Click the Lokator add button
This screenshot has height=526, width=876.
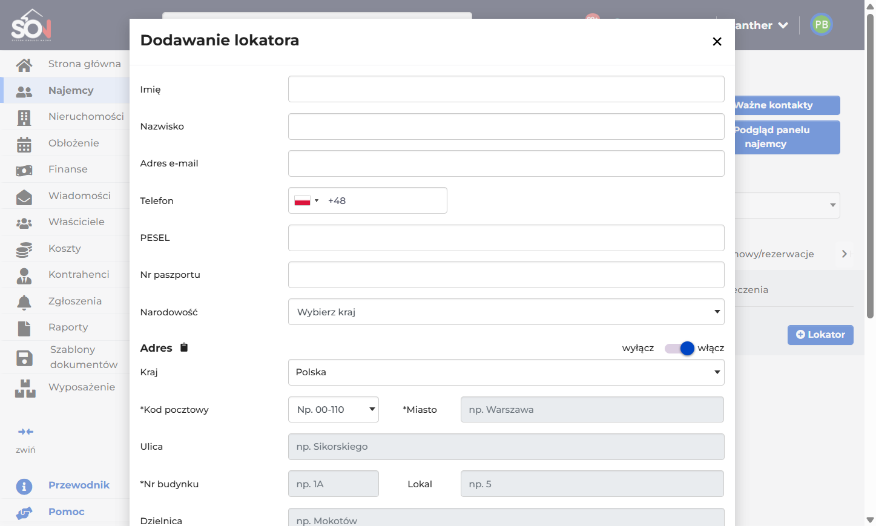(820, 335)
